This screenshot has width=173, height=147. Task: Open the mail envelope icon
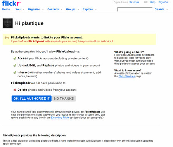(146, 2)
